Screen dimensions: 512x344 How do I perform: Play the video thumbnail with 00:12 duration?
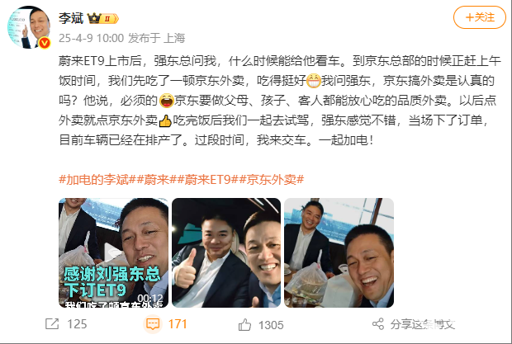point(113,252)
